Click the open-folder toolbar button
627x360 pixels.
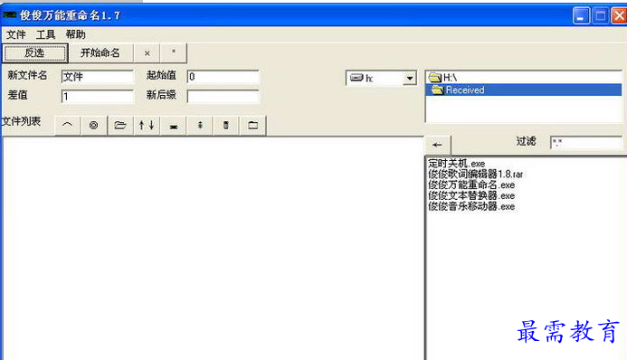point(120,126)
